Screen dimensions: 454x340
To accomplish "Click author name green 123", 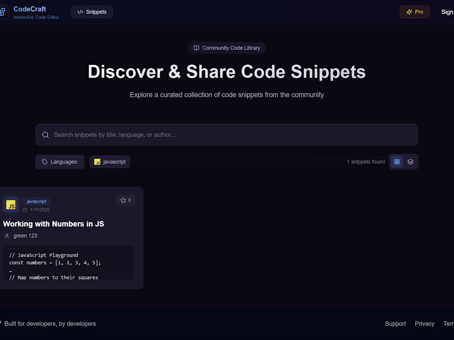I will [25, 236].
